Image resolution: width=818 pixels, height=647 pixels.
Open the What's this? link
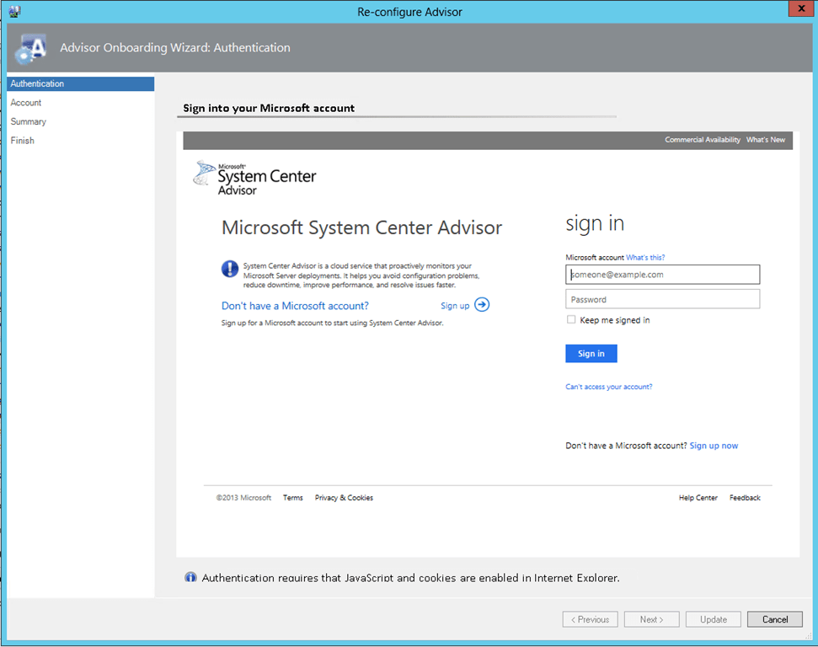pos(645,257)
